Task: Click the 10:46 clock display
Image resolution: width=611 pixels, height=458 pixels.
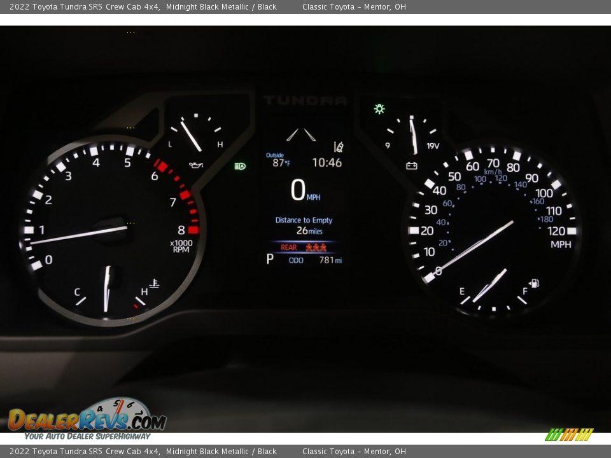Action: click(x=327, y=163)
